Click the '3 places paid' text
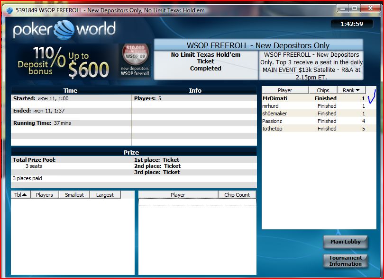This screenshot has width=384, height=279. [x=27, y=178]
